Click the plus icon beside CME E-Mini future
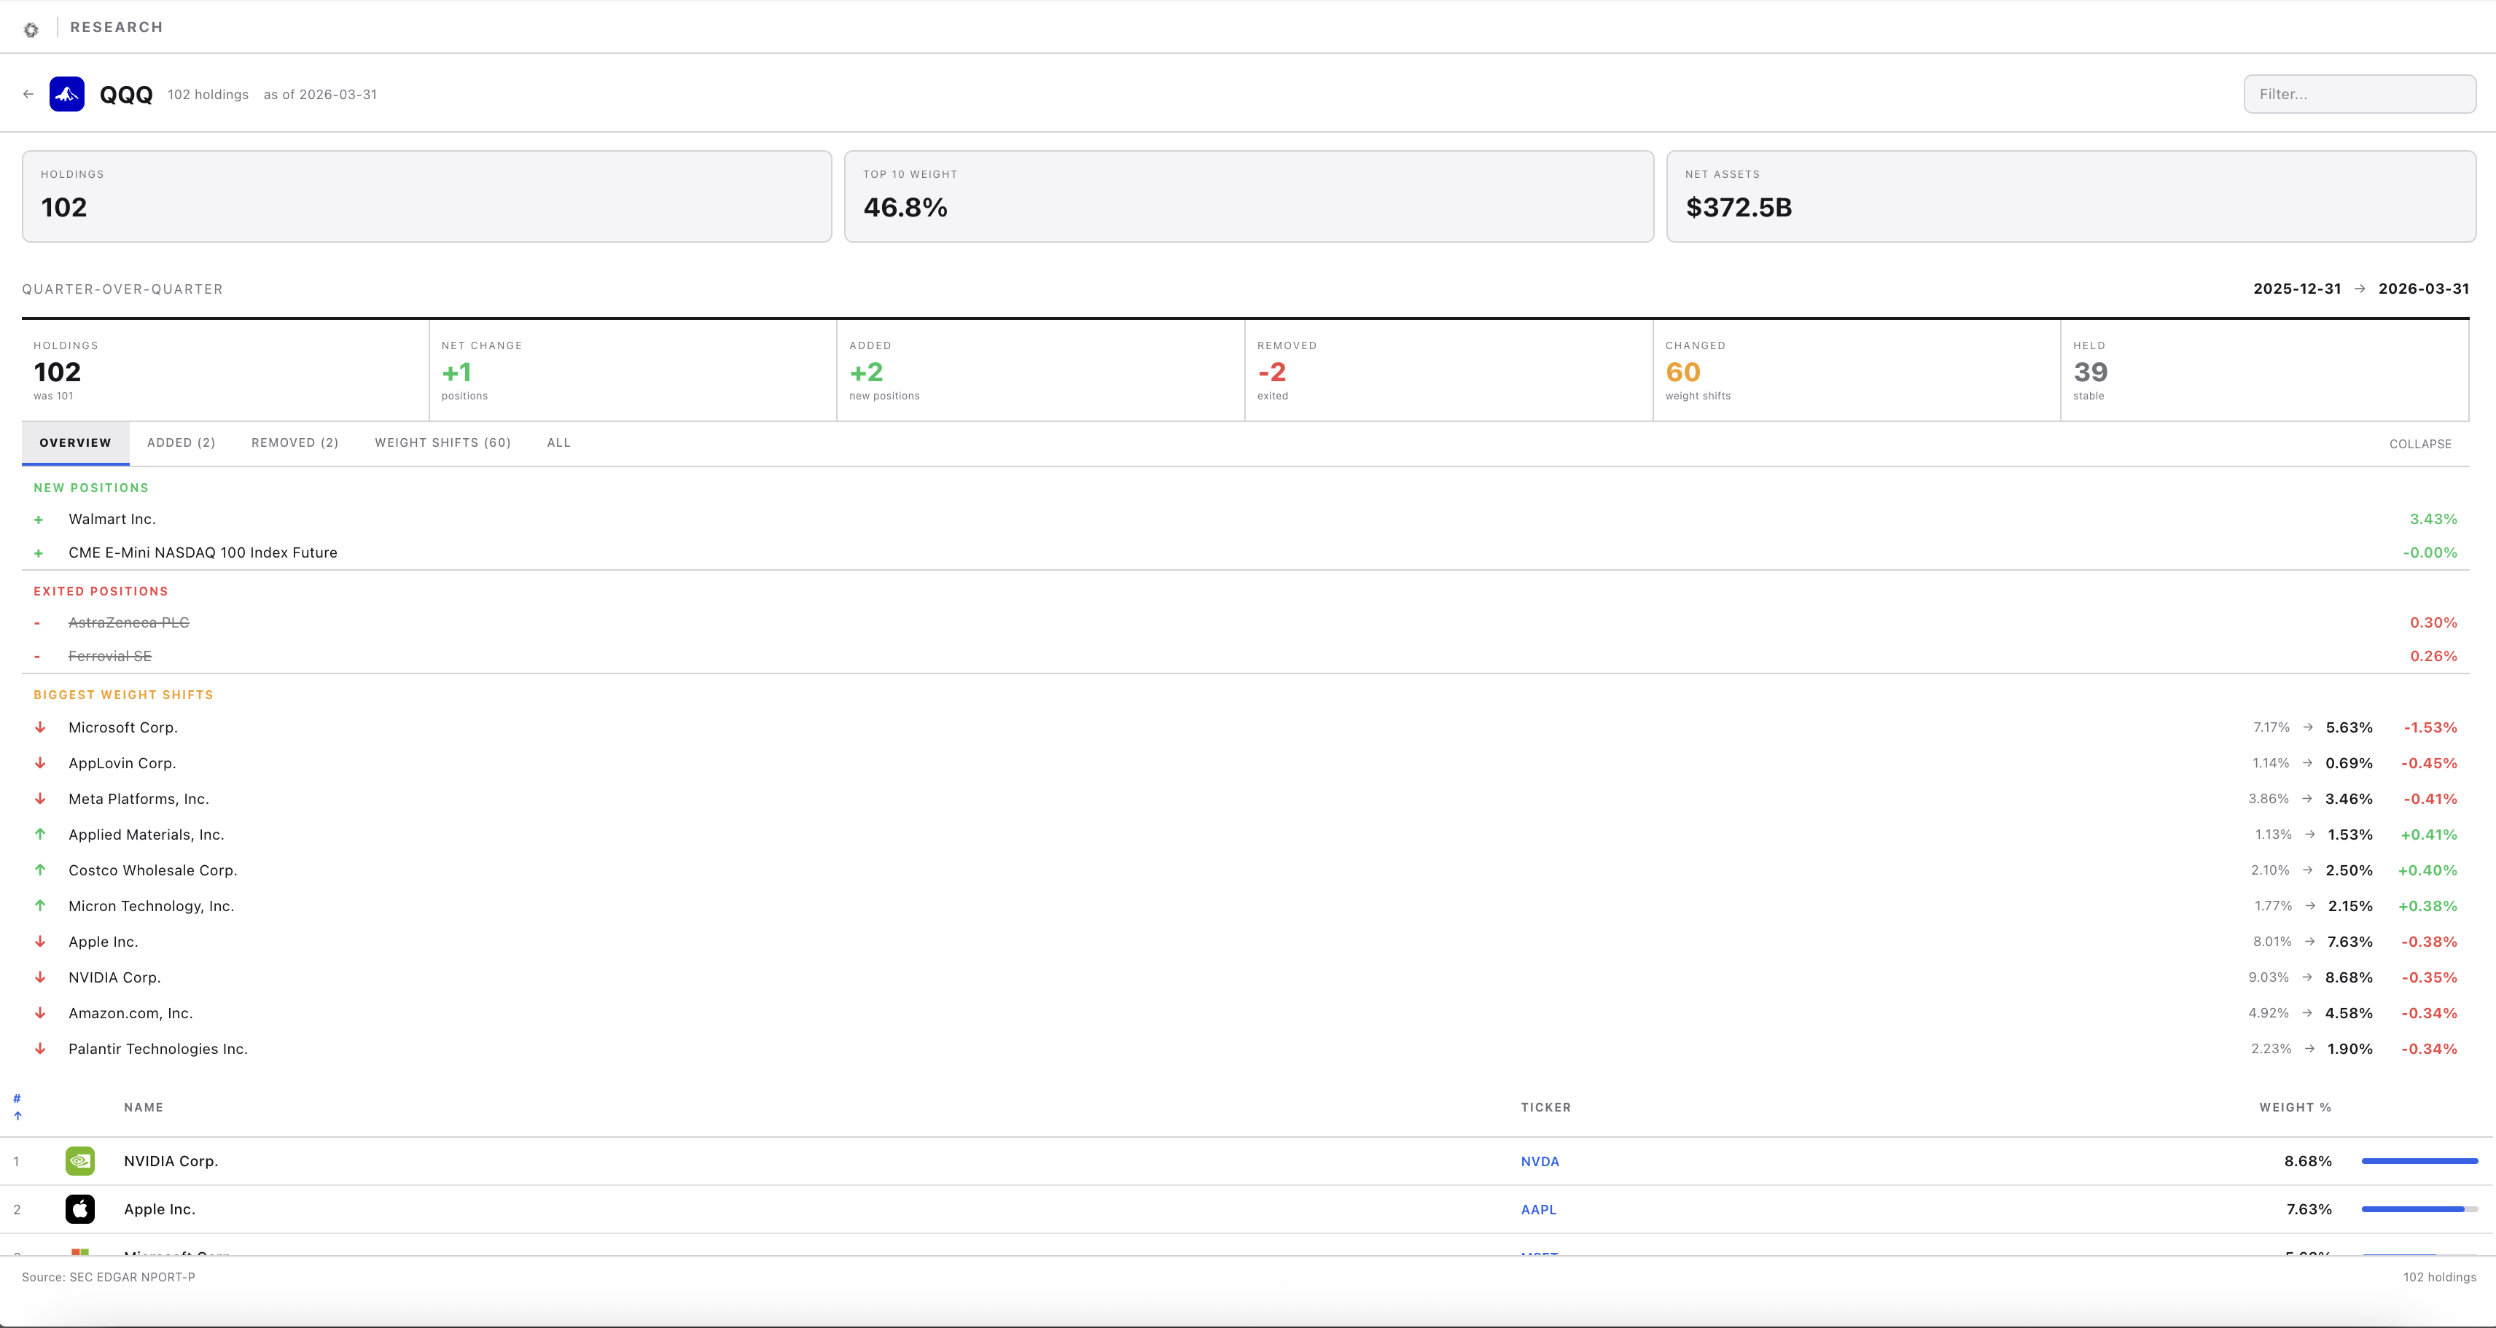2496x1328 pixels. point(39,553)
